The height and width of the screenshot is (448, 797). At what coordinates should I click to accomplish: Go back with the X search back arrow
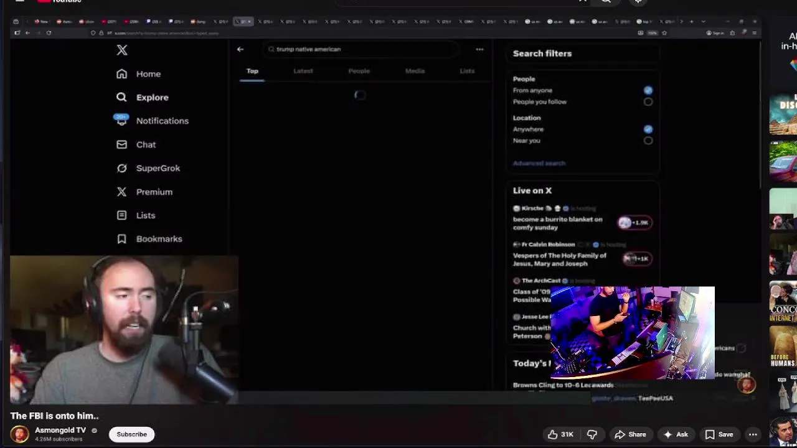(x=240, y=49)
